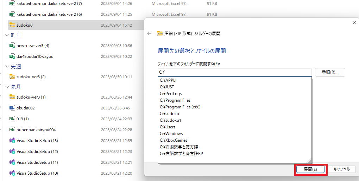
Task: Choose C:¥右脳数学と魔方陣BP suggestion
Action: [x=235, y=154]
